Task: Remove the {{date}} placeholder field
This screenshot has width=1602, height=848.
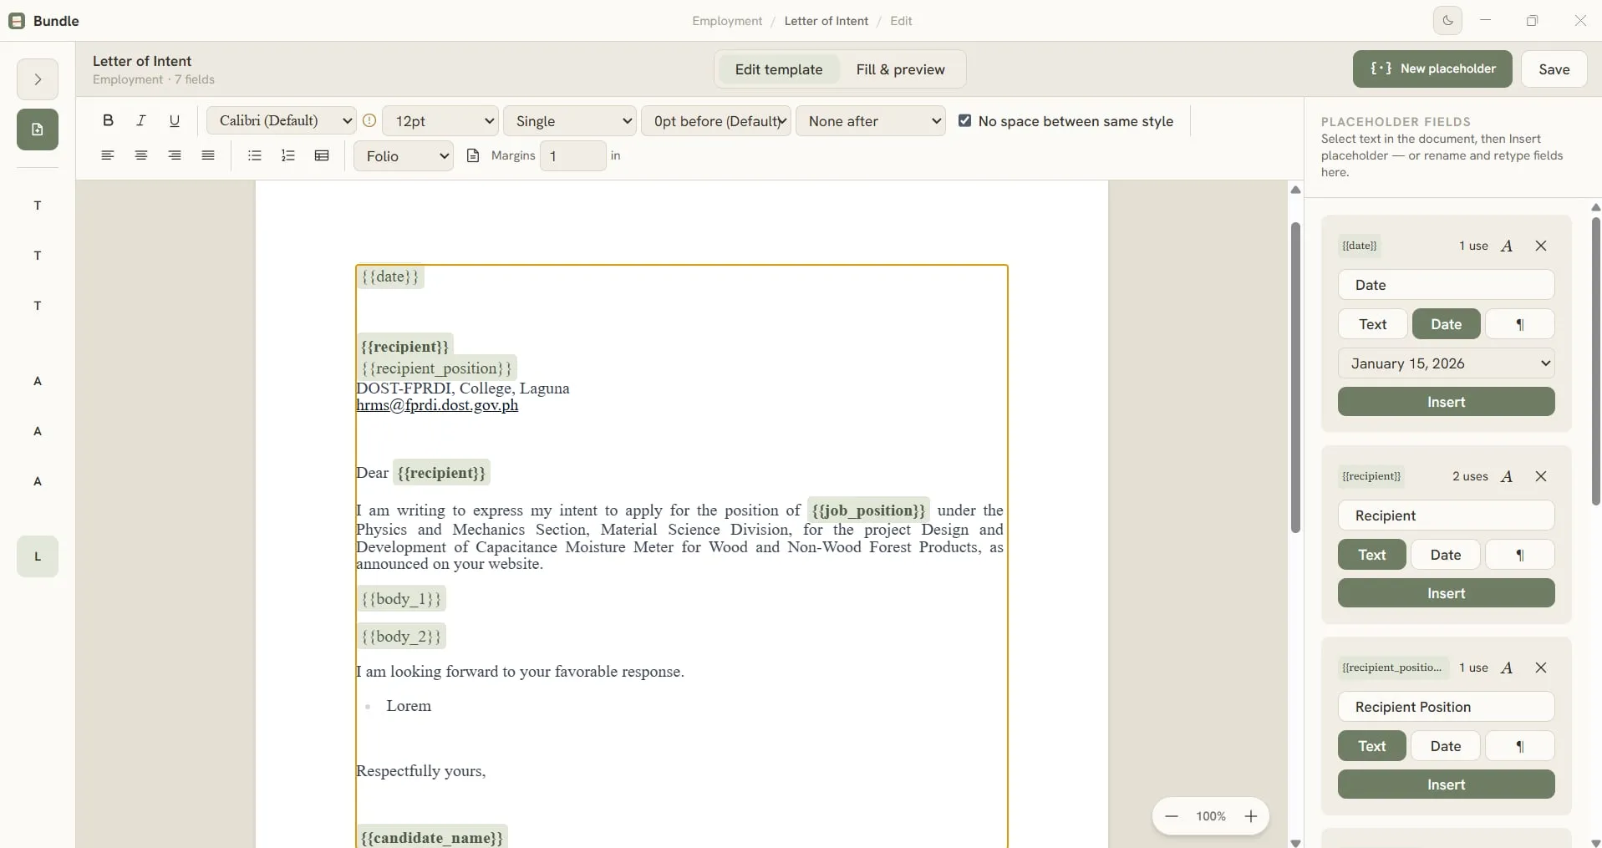Action: pos(1541,246)
